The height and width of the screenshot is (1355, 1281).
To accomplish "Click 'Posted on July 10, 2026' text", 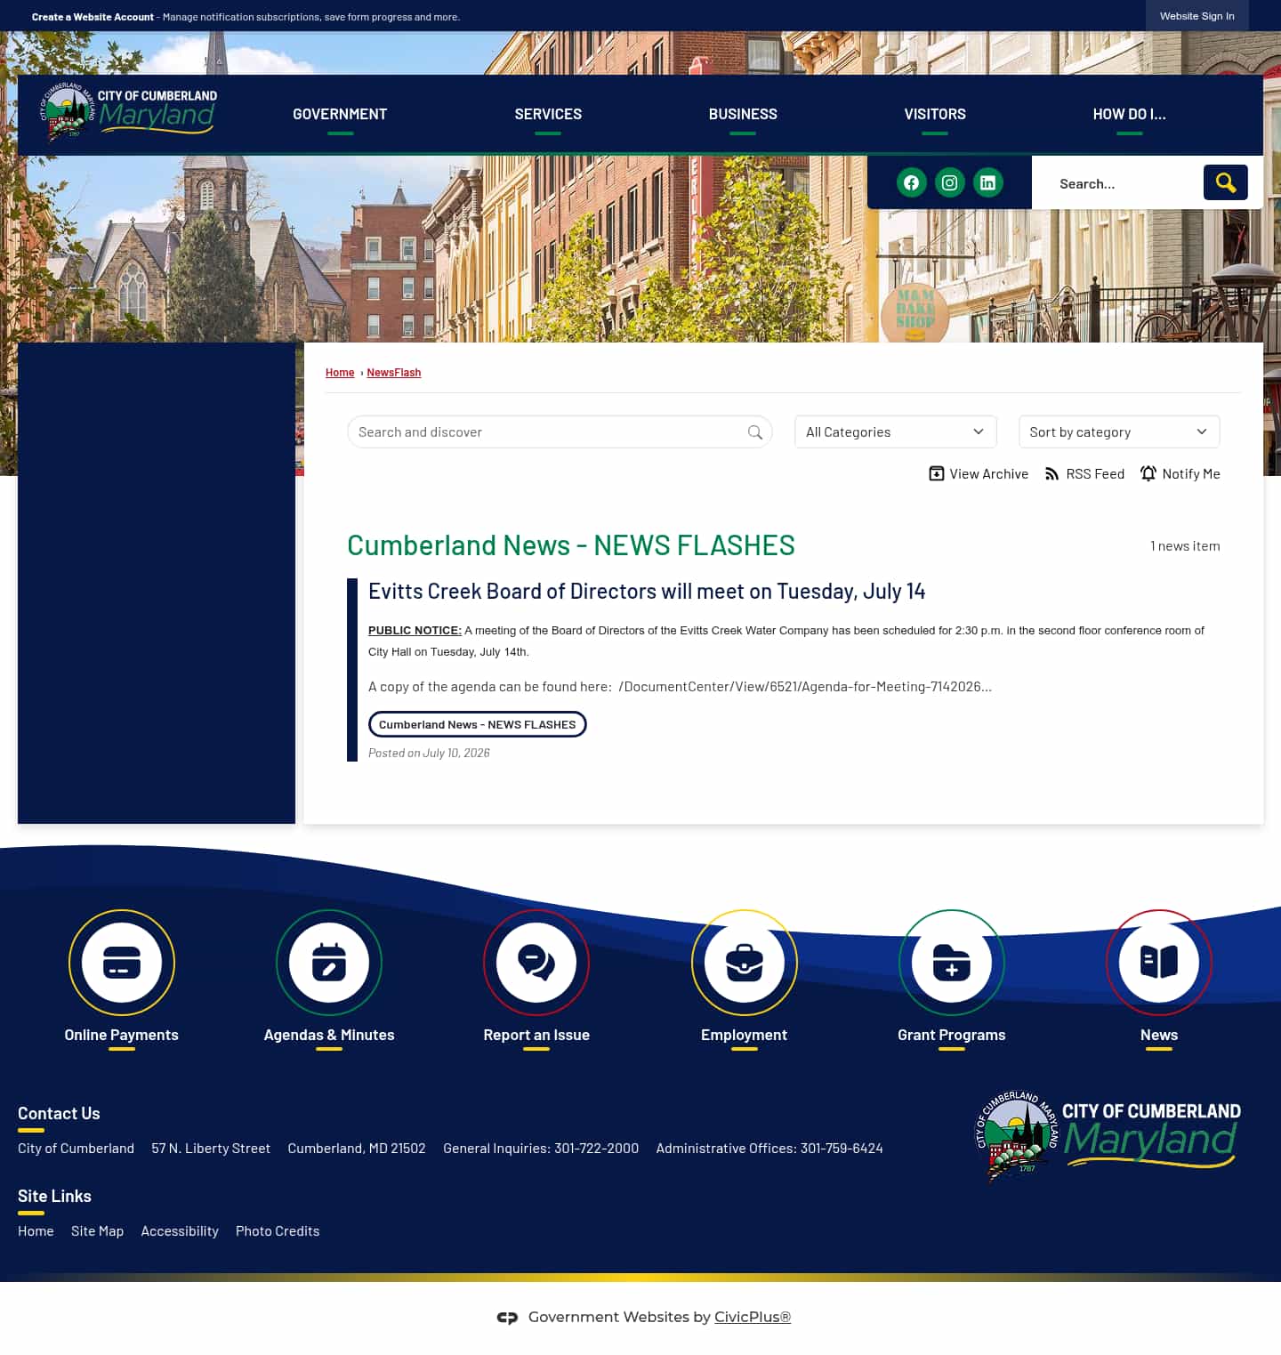I will point(429,753).
